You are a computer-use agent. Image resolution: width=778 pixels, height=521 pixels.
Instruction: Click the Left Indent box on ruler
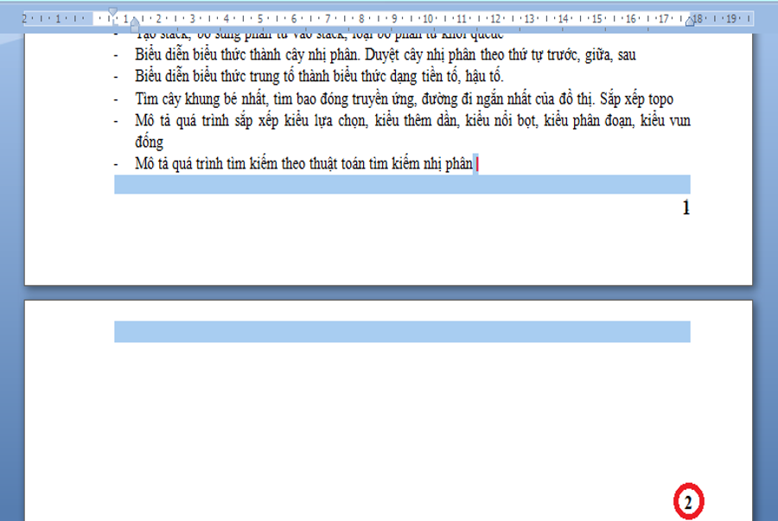[x=135, y=28]
